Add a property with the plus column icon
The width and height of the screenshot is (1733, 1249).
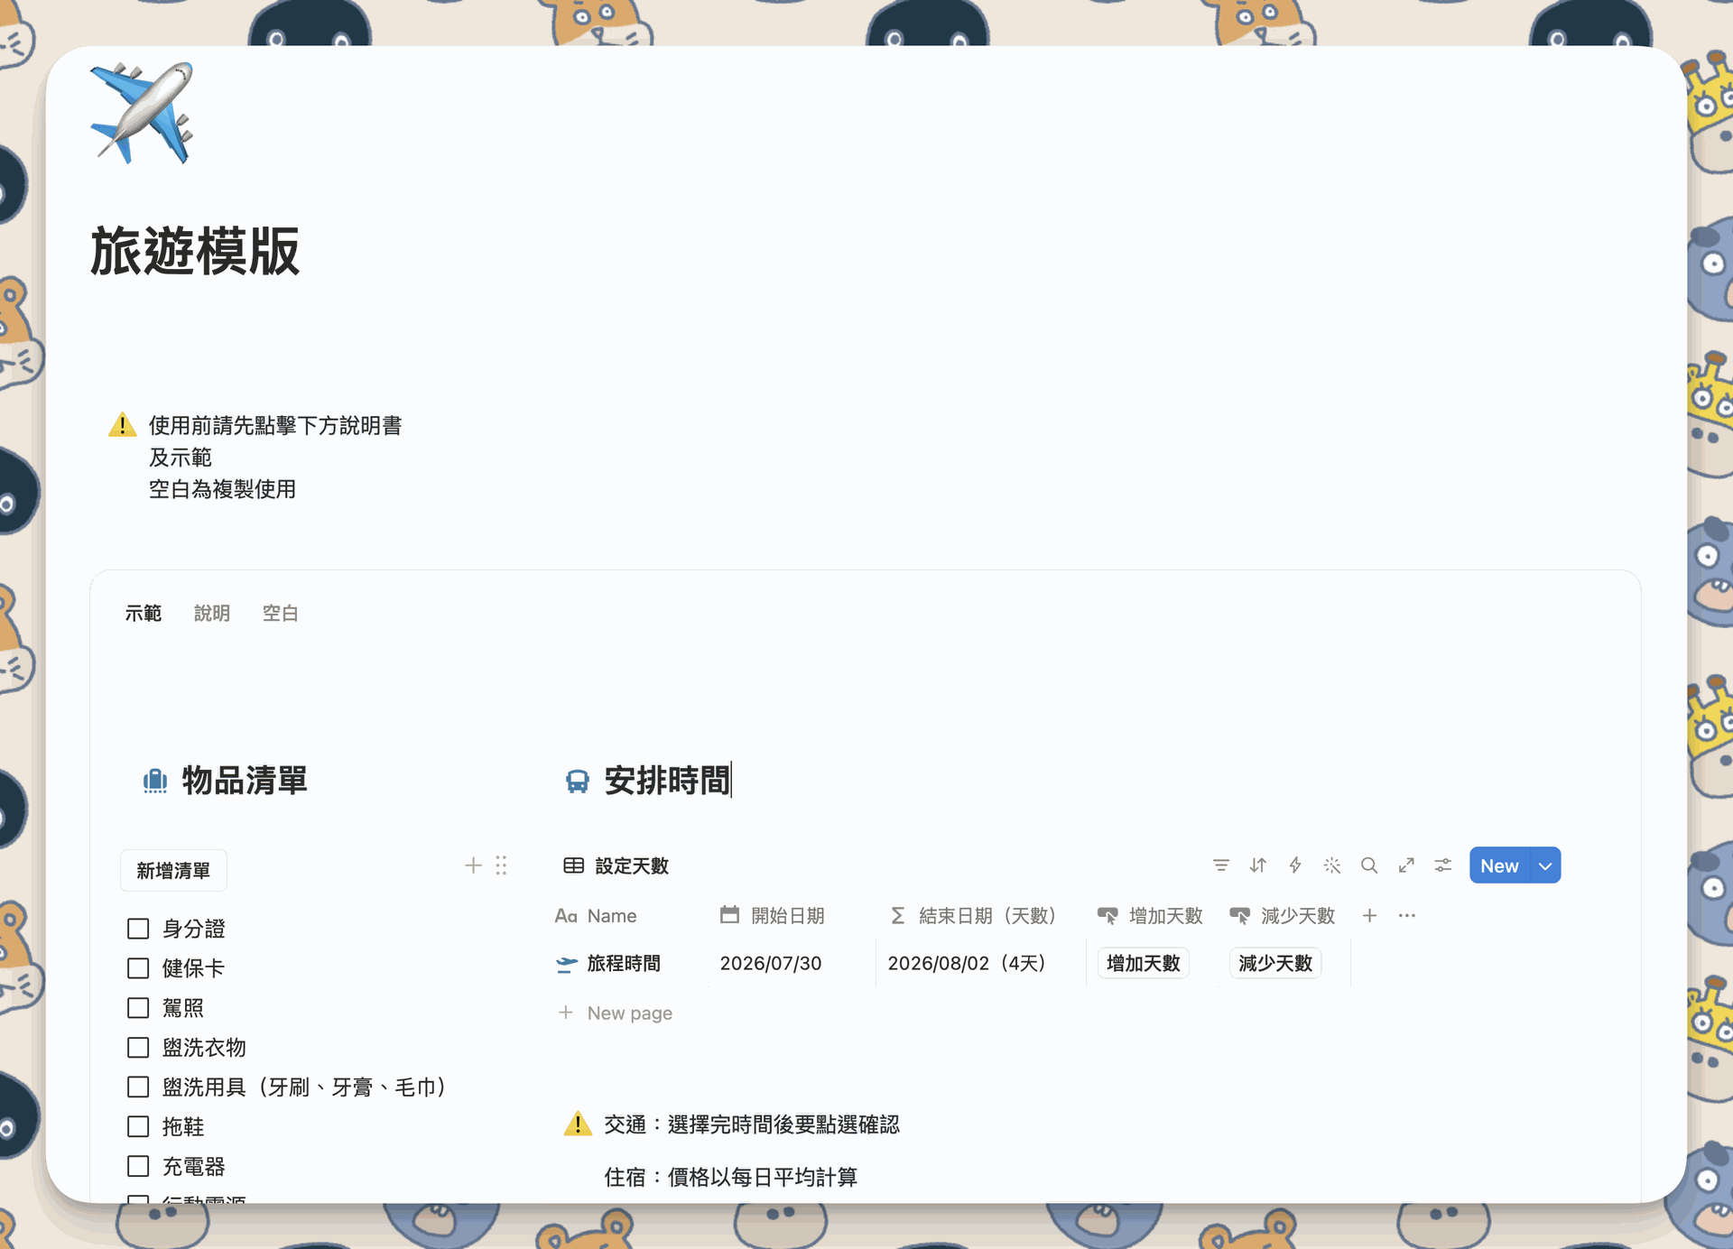click(1369, 915)
